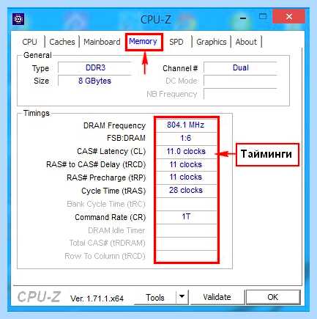Click the version text Ver. 1.71.1.x64
The image size is (317, 319).
coord(97,298)
